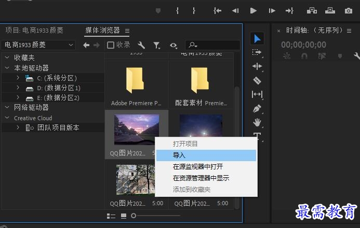The width and height of the screenshot is (360, 228).
Task: Go to In point
Action: point(217,11)
